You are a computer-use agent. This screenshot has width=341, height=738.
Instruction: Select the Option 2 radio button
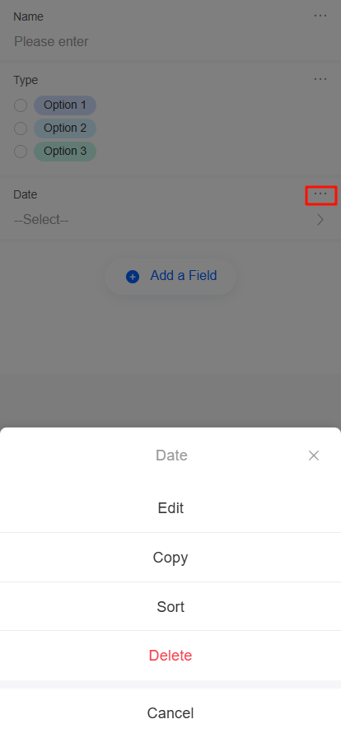pyautogui.click(x=21, y=128)
